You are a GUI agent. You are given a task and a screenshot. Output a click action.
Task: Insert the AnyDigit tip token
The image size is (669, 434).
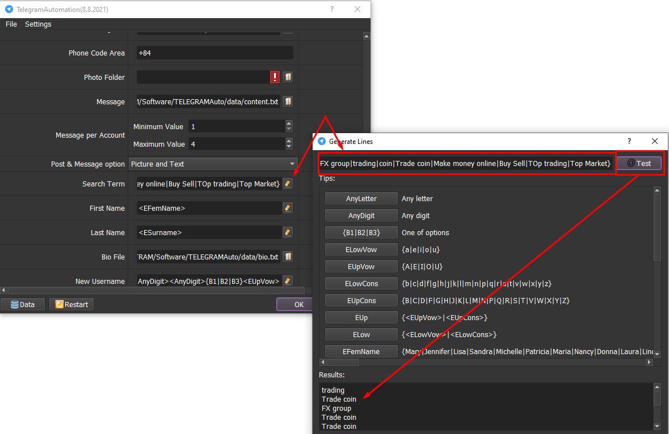pyautogui.click(x=361, y=215)
